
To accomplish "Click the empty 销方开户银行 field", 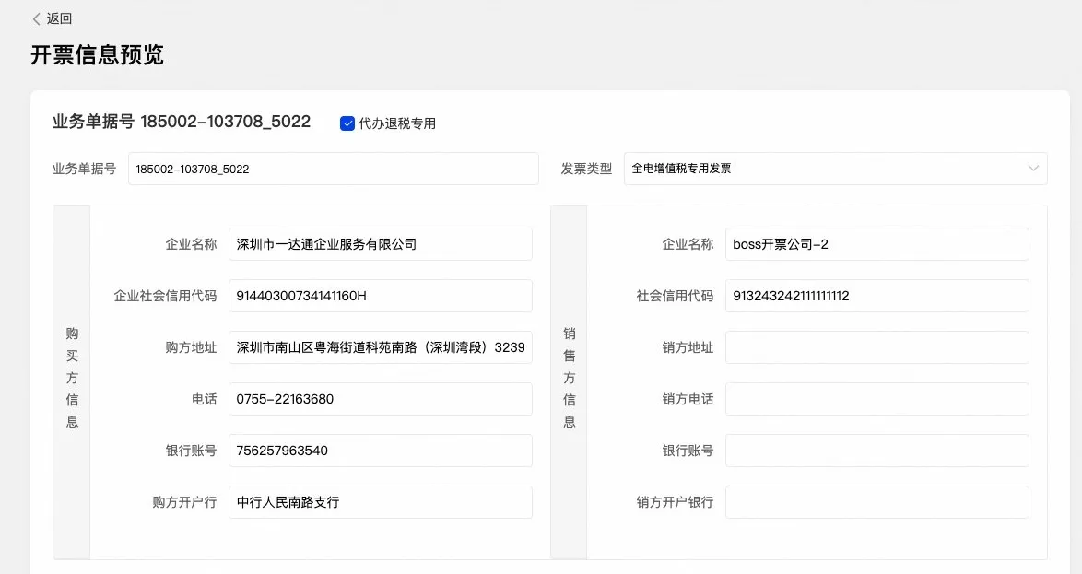I will [x=876, y=502].
